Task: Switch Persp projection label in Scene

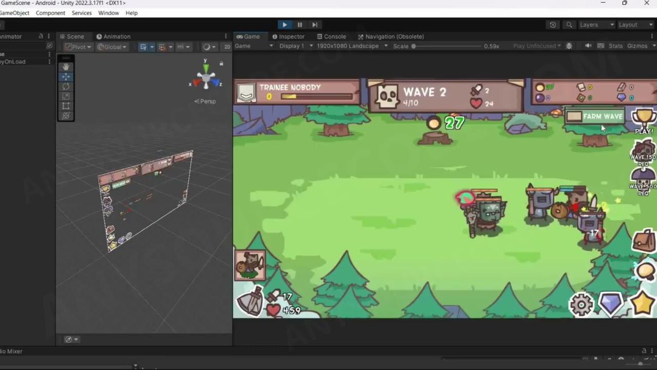Action: pyautogui.click(x=205, y=101)
